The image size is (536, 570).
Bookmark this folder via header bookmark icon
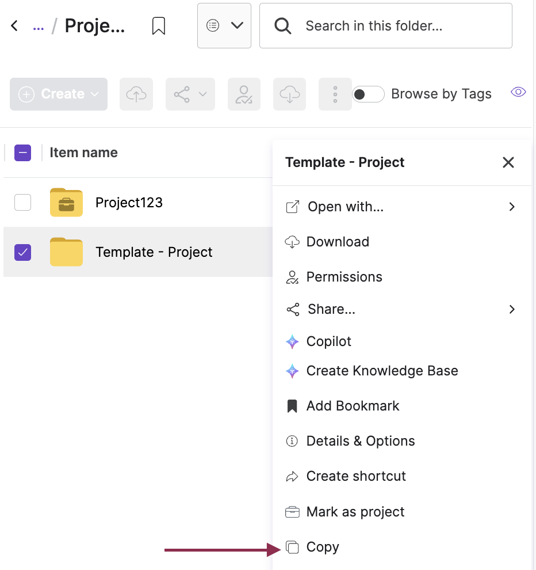coord(159,26)
